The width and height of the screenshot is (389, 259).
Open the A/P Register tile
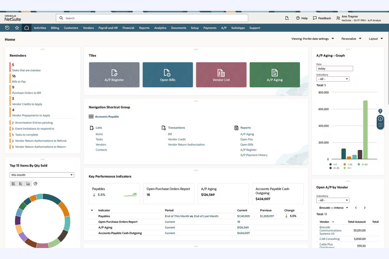coord(114,75)
